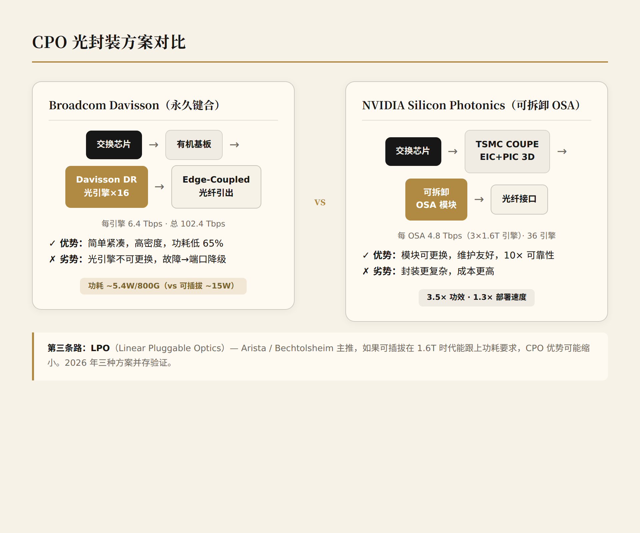Click the arrow between OSA 模块 and 光纤接口

[479, 199]
